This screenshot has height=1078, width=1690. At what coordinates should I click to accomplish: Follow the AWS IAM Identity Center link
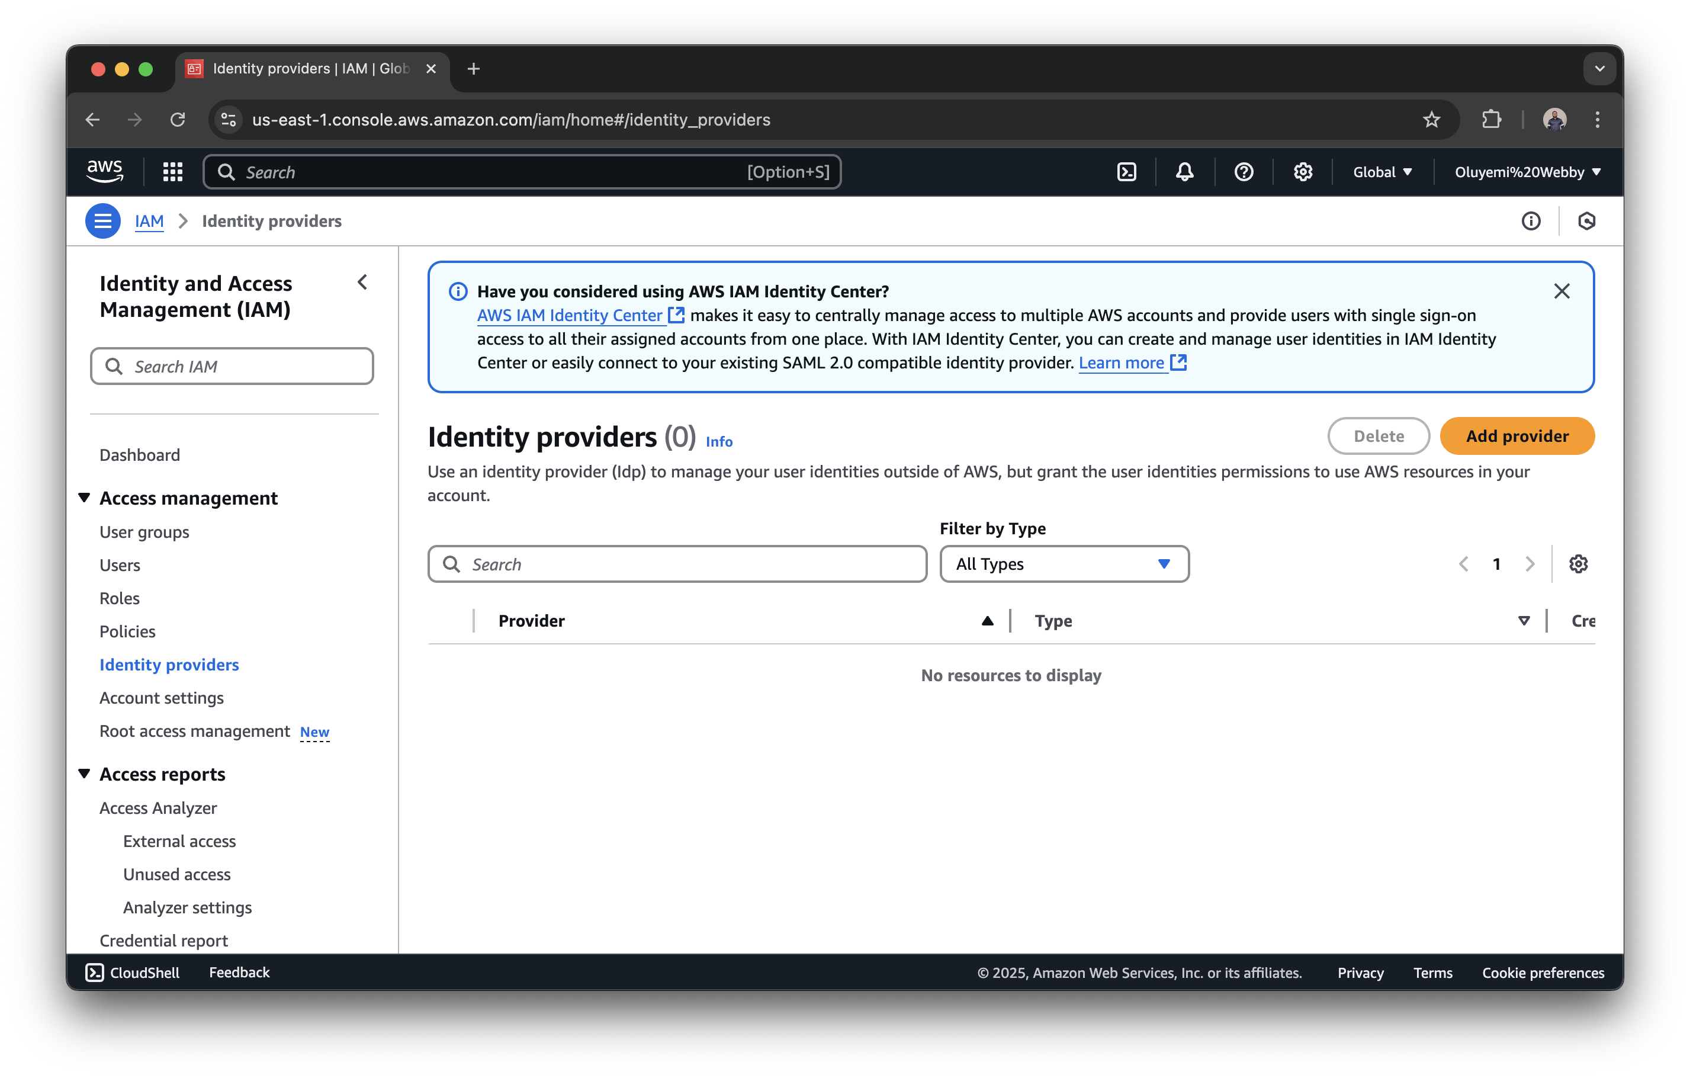570,315
